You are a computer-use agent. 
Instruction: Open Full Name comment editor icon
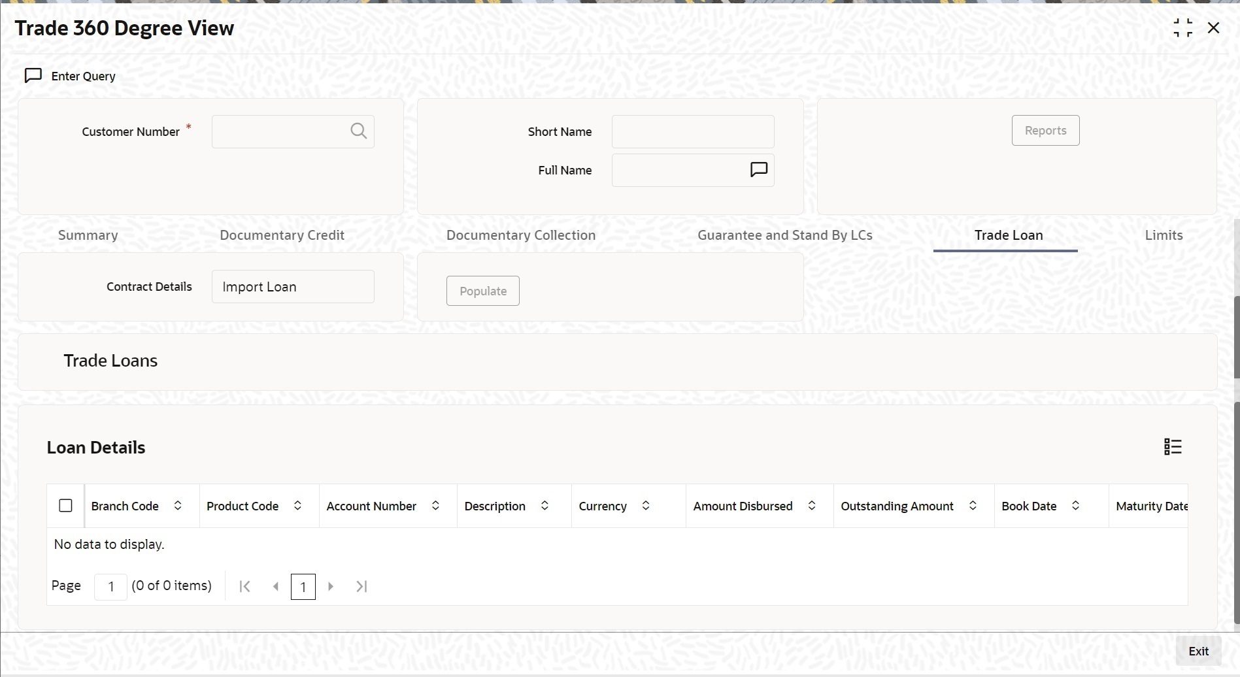758,170
